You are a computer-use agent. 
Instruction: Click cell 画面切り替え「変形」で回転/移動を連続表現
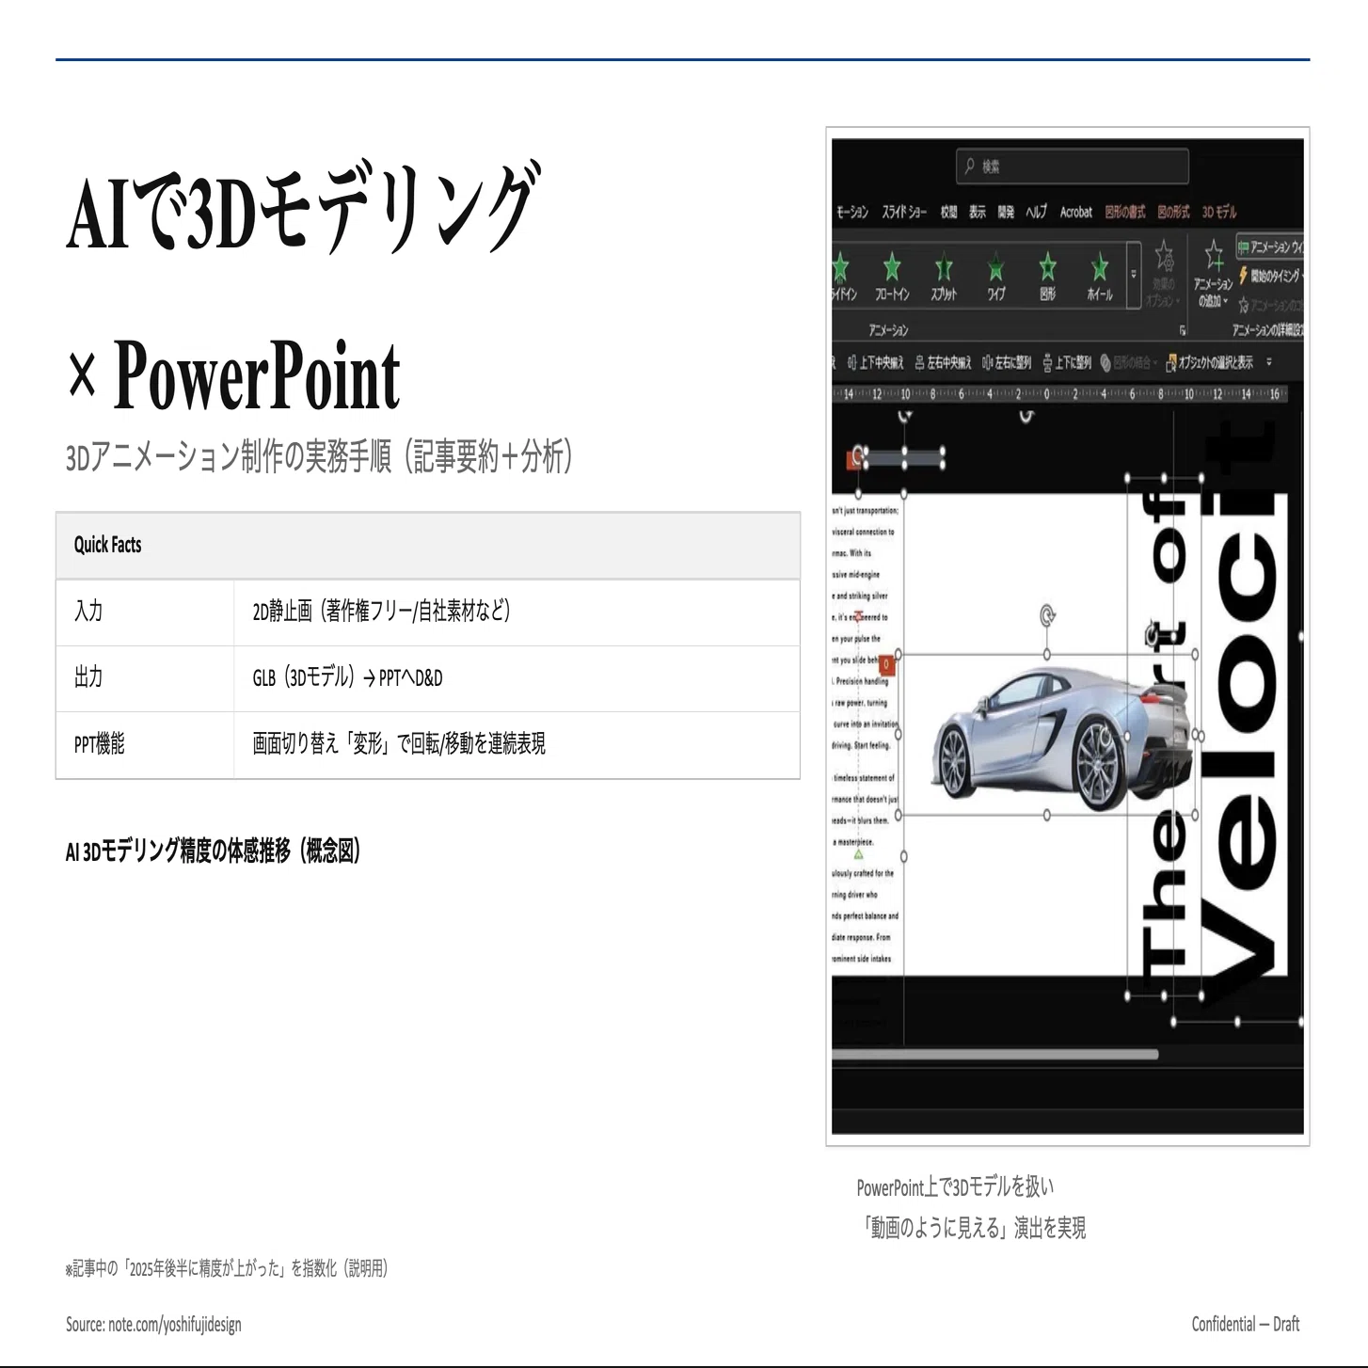[517, 745]
